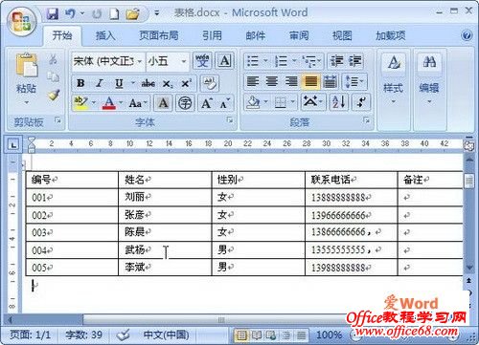Apply red font color
This screenshot has height=345, width=479.
109,103
